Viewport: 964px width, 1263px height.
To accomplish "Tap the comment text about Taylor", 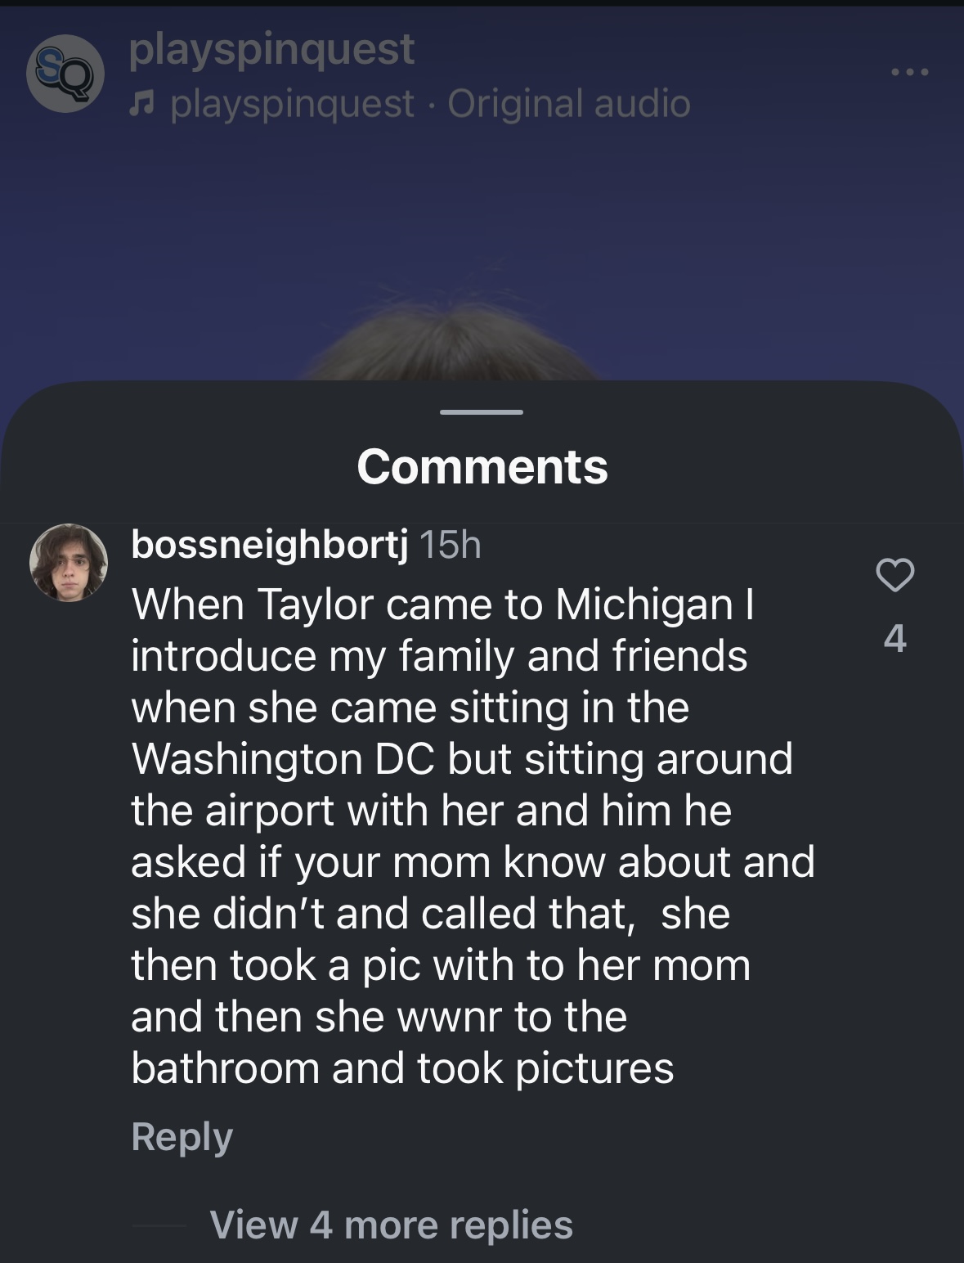I will tap(473, 835).
